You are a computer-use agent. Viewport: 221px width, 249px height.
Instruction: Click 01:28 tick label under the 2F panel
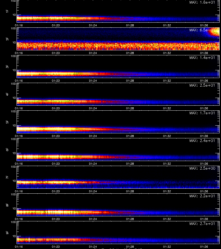coord(130,53)
